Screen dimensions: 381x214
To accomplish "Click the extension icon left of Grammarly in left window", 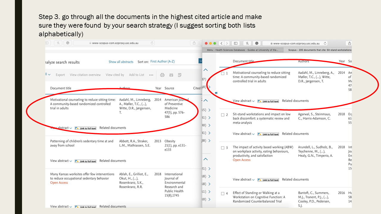I will 58,43.
